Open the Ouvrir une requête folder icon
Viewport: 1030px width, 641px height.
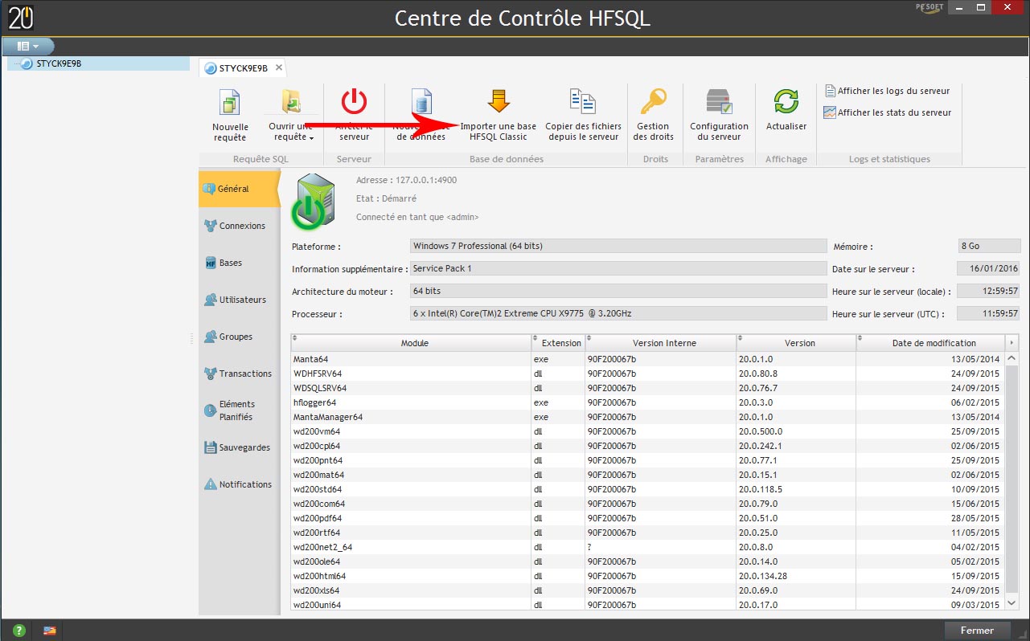click(x=291, y=102)
